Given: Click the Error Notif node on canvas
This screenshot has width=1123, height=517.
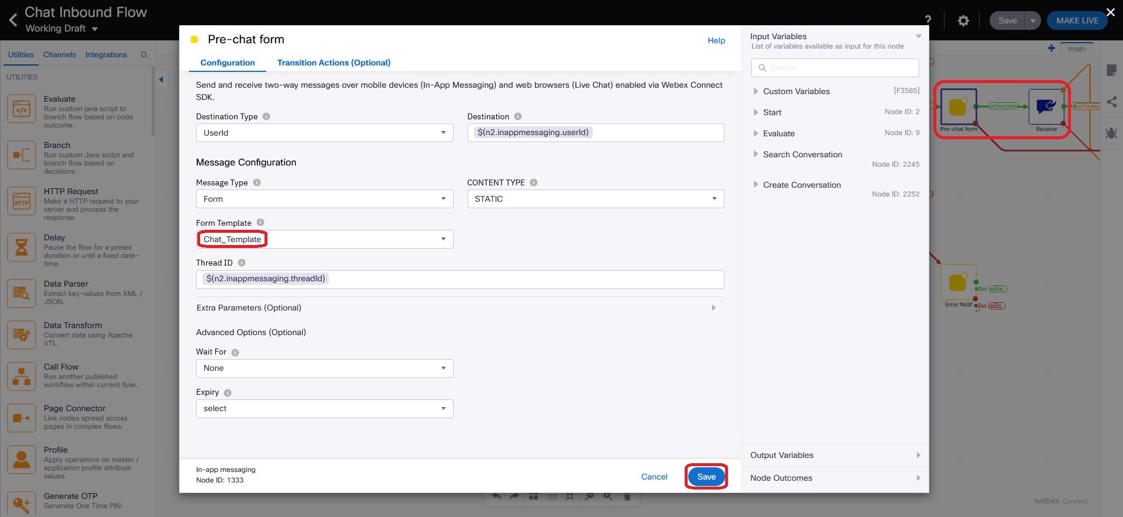Looking at the screenshot, I should [x=959, y=282].
